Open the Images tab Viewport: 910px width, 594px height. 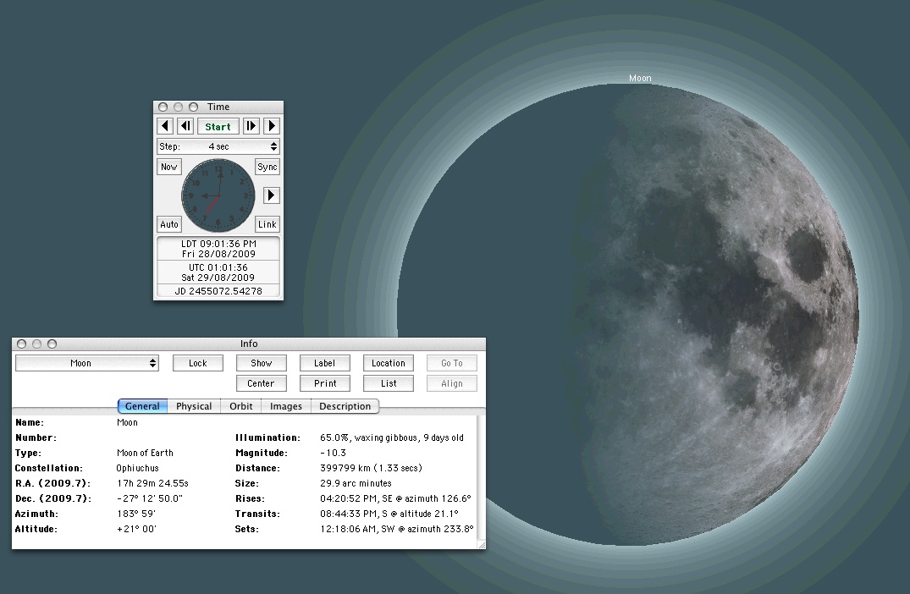tap(286, 406)
